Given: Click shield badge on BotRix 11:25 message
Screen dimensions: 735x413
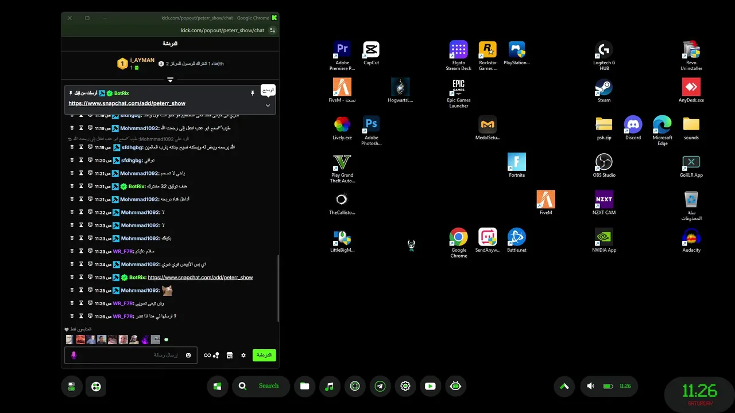Looking at the screenshot, I should [x=90, y=277].
